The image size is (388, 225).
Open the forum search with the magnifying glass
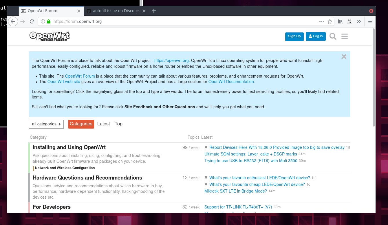click(x=333, y=36)
